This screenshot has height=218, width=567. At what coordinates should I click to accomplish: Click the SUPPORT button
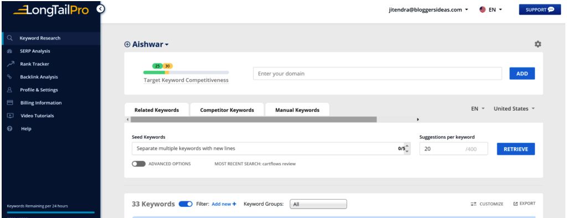(540, 10)
